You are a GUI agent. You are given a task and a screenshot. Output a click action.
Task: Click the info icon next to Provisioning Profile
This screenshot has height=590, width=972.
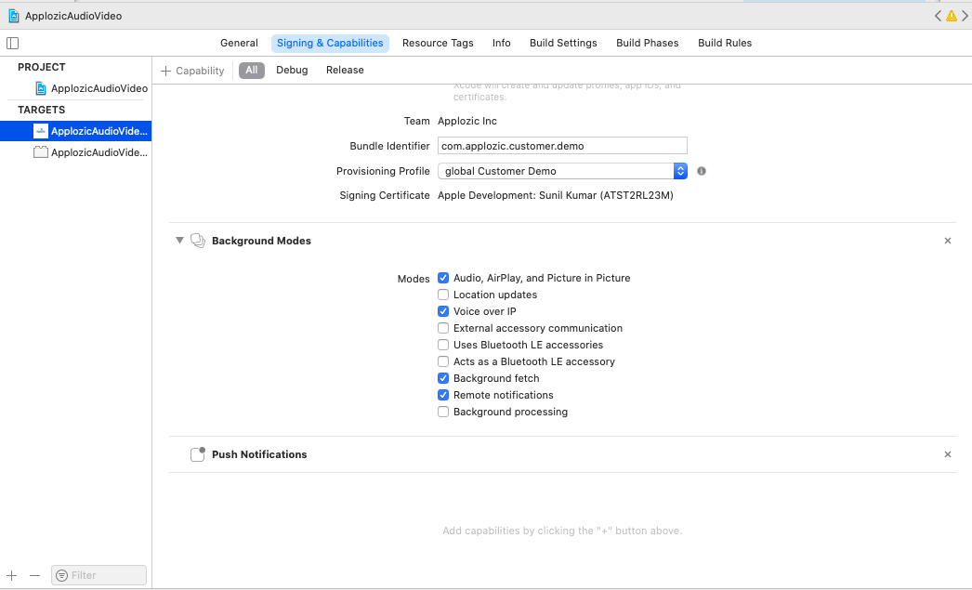coord(701,171)
